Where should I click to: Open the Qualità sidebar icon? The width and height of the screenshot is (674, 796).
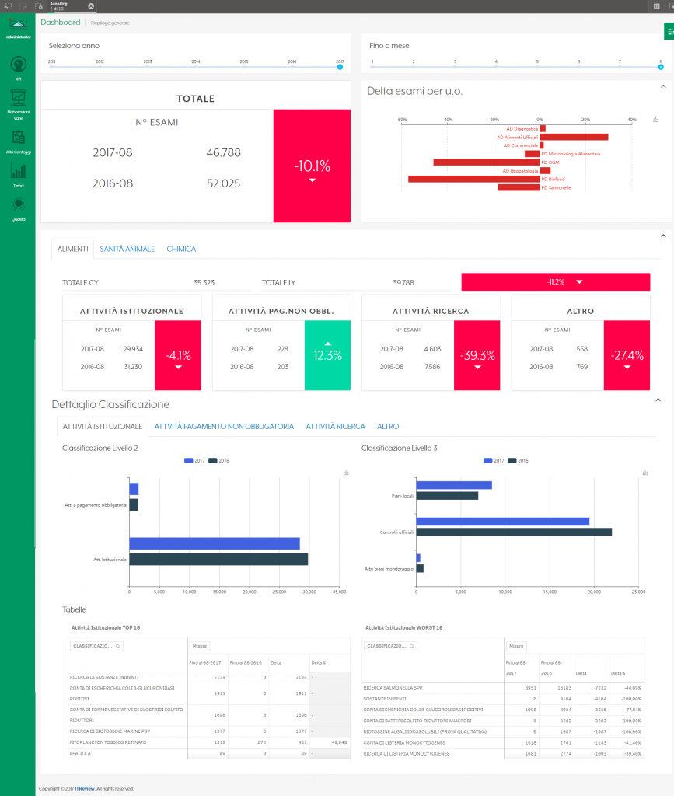point(19,209)
